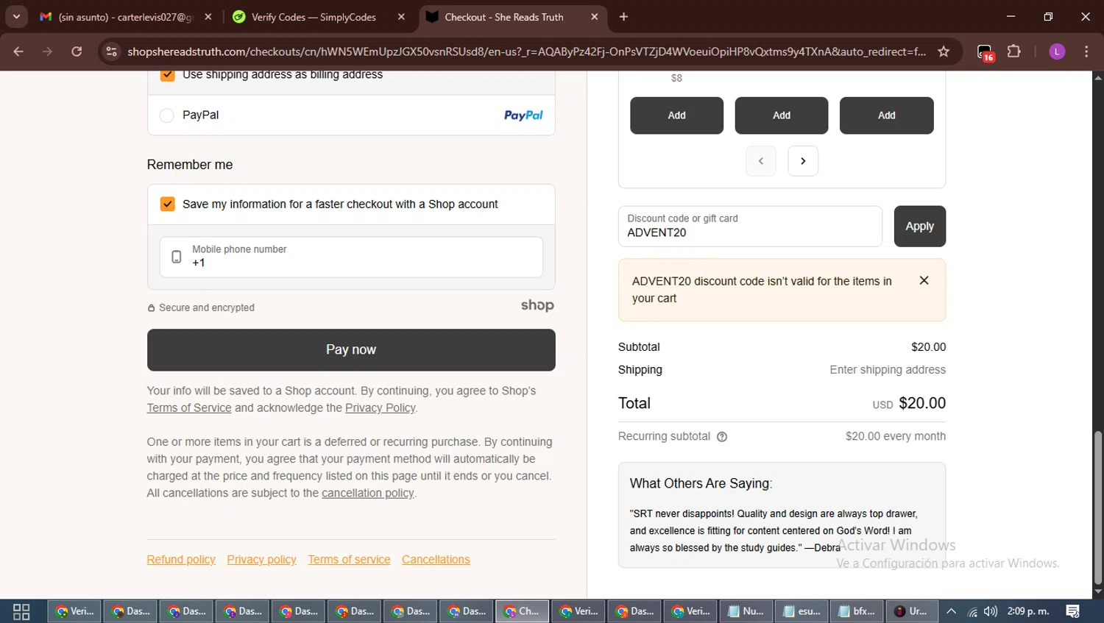Open the 'esu...' taskbar window
1104x623 pixels.
click(x=802, y=611)
